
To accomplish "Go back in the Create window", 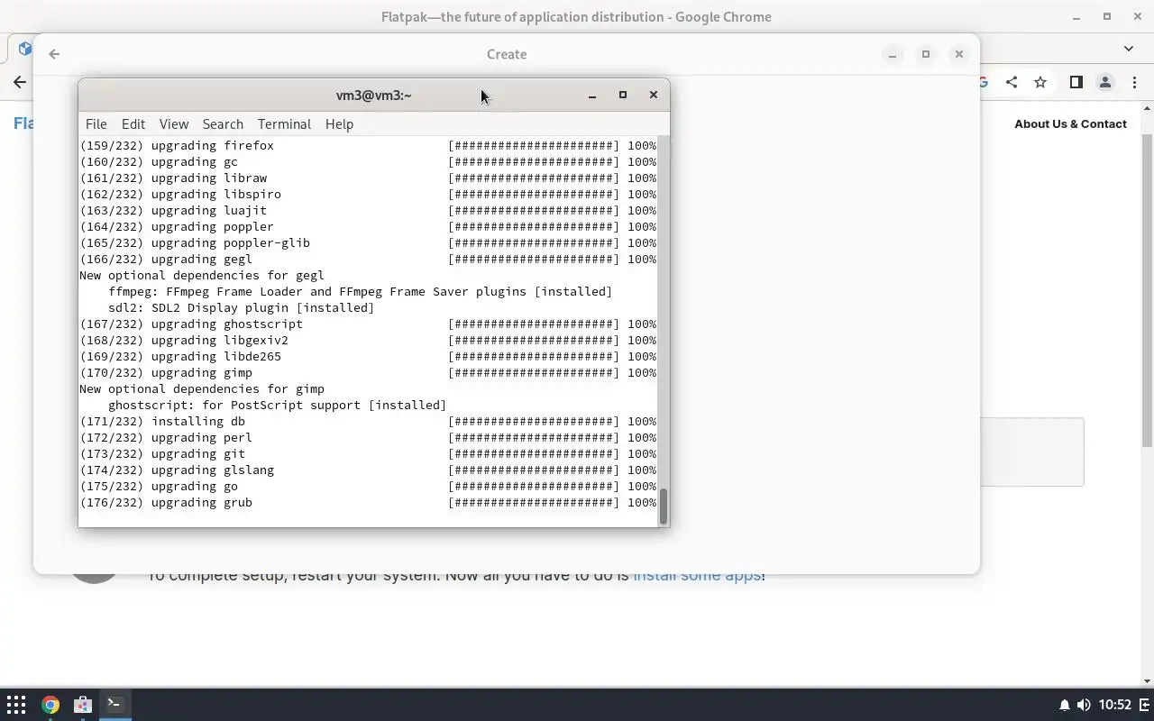I will pos(54,54).
